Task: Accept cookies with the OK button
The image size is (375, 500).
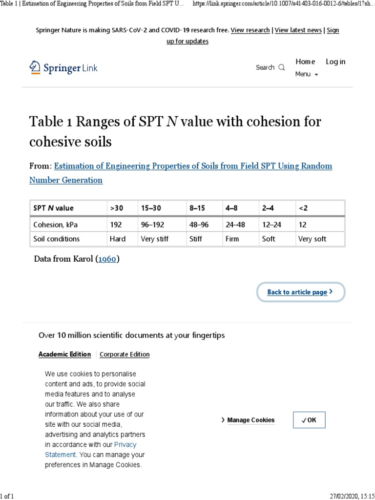Action: (309, 420)
